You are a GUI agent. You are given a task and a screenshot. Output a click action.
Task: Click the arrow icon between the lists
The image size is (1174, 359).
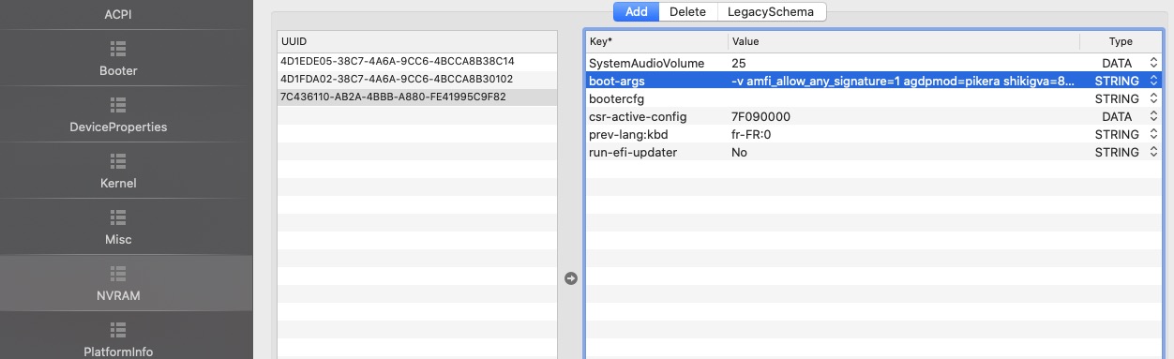pyautogui.click(x=571, y=278)
